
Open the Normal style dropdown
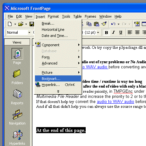click(x=29, y=32)
